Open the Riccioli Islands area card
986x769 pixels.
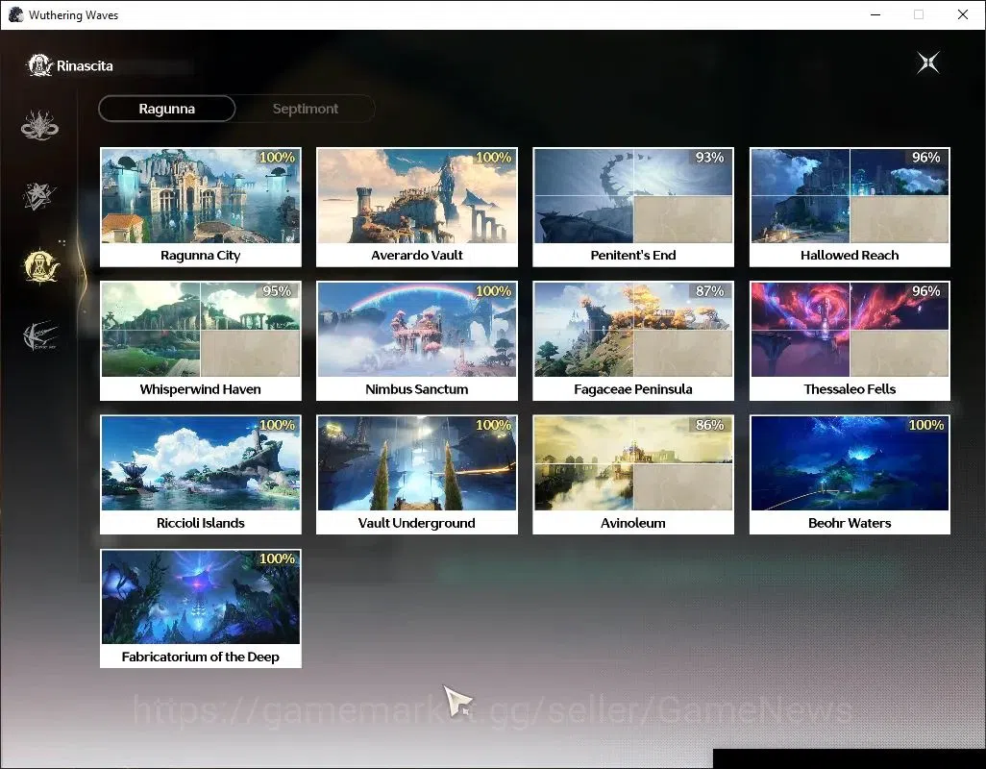(201, 475)
